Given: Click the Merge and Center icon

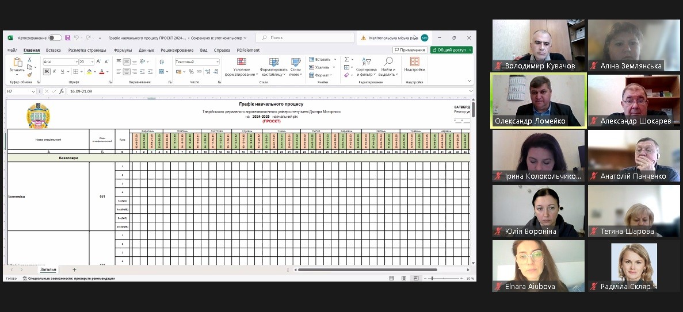Looking at the screenshot, I should tap(161, 71).
